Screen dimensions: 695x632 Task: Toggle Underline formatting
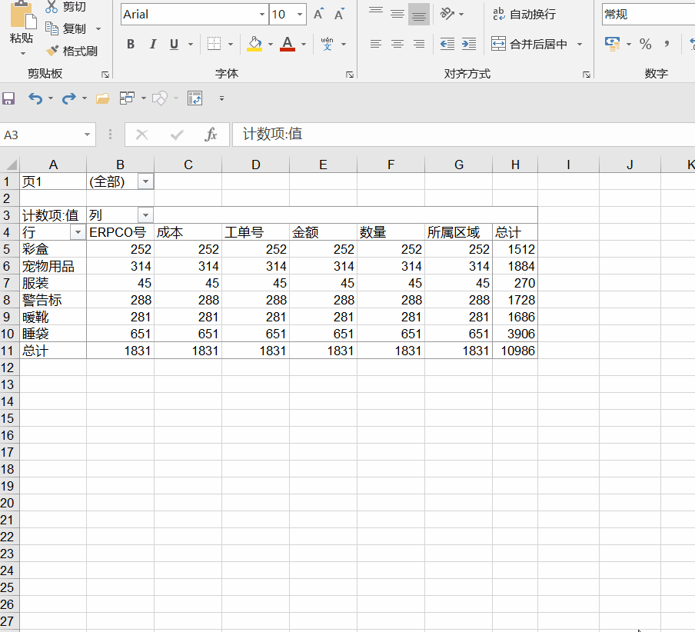pyautogui.click(x=175, y=44)
